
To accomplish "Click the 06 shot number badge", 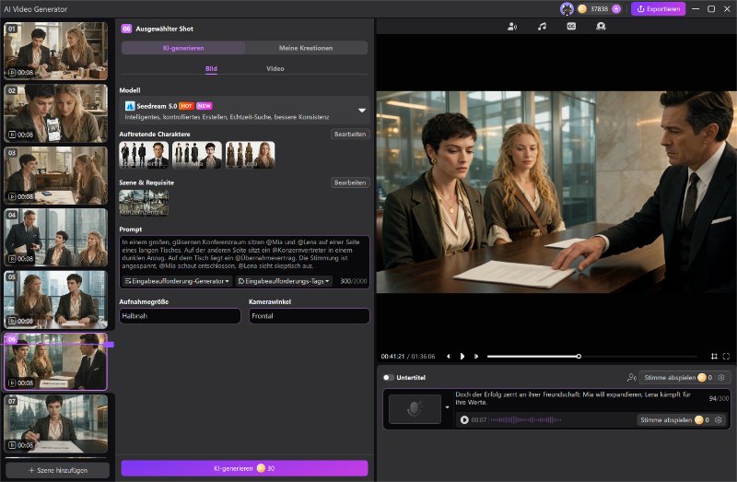I will 126,29.
